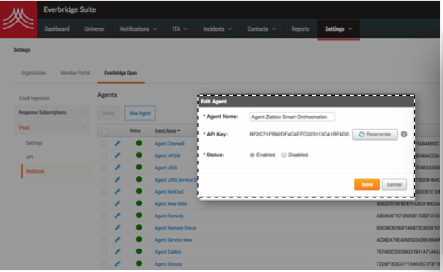
Task: Select Settings under iPaaS in the sidebar
Action: [x=34, y=143]
